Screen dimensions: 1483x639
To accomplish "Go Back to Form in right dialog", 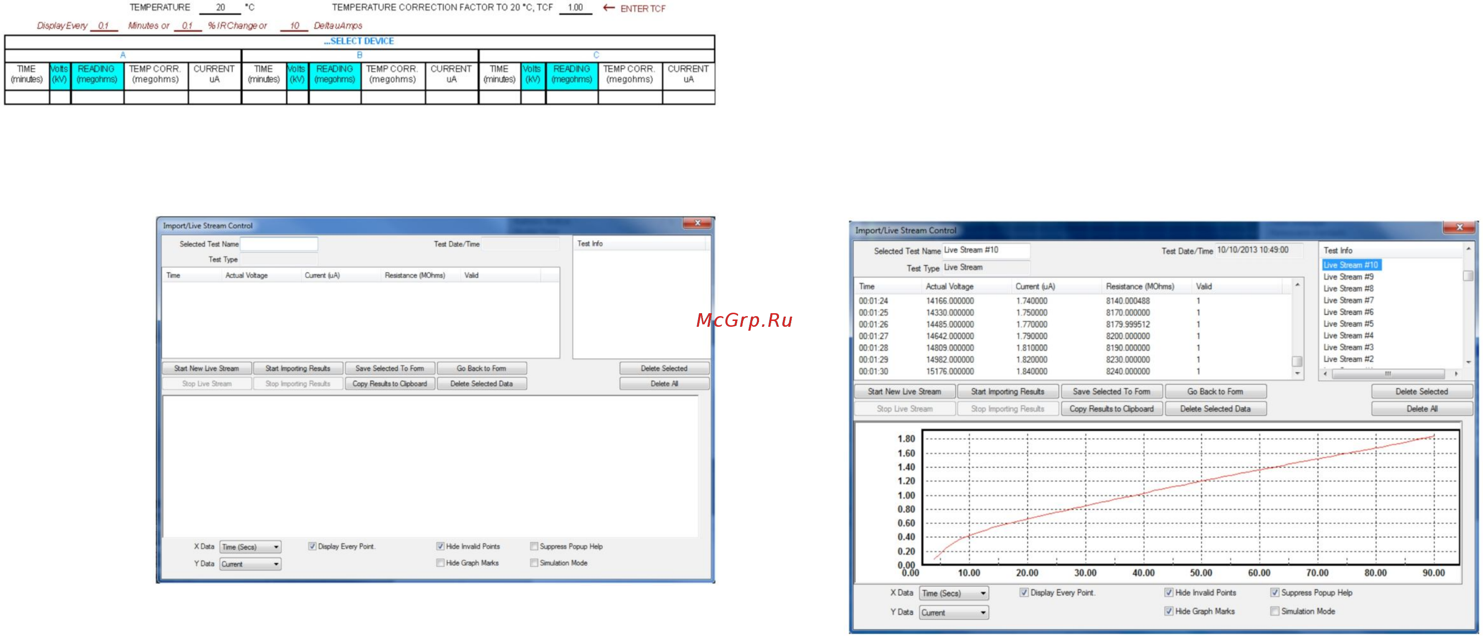I will [x=1215, y=391].
